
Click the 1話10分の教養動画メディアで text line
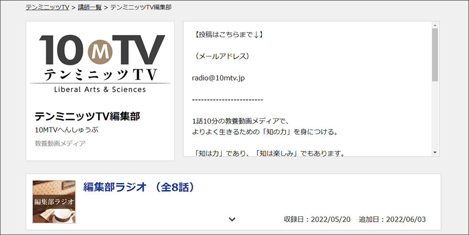click(x=240, y=121)
